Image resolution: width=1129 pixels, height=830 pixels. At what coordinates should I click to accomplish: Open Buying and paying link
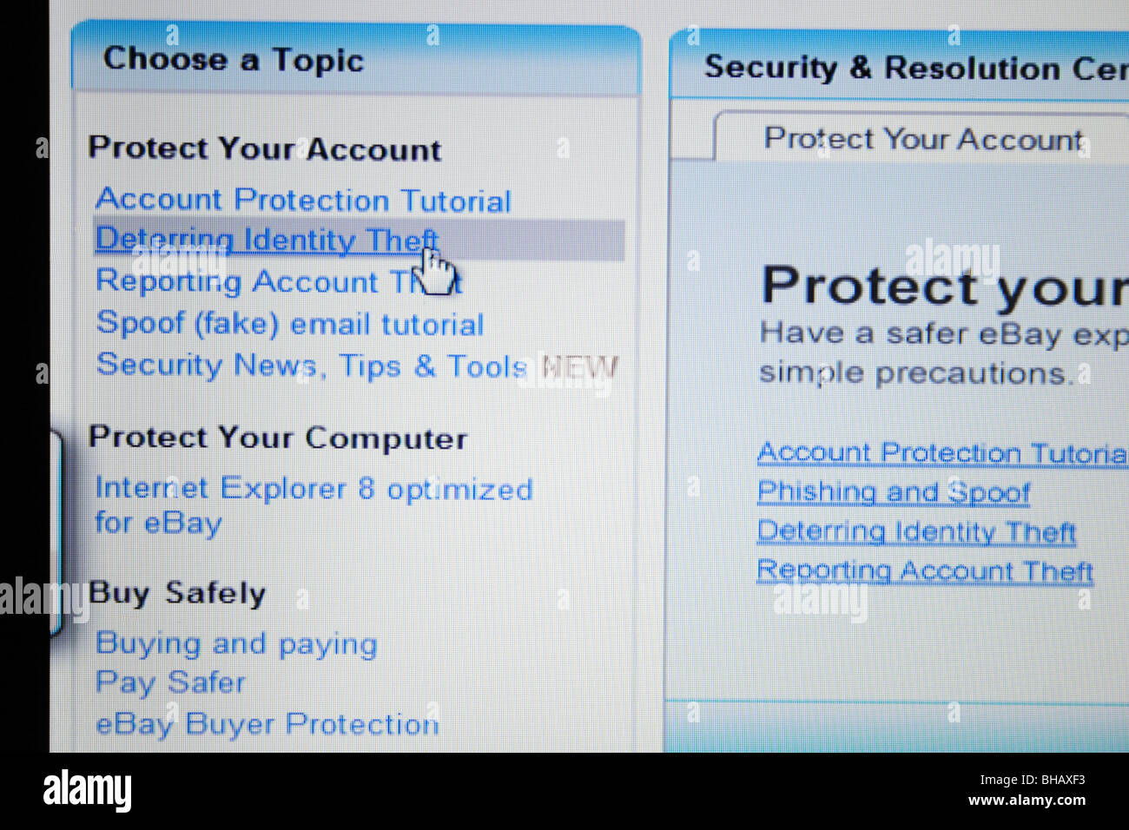[x=236, y=644]
